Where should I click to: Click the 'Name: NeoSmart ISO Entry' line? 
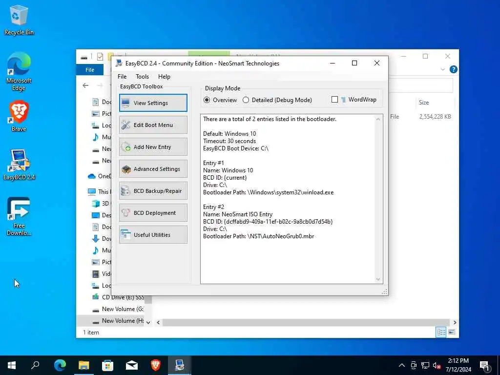click(x=238, y=214)
